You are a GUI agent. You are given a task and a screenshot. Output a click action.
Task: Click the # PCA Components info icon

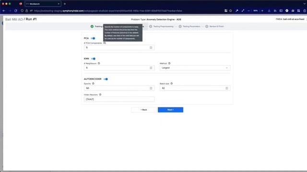(105, 43)
